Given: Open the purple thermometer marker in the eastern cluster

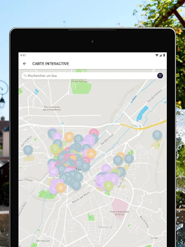Looking at the screenshot, I should (x=114, y=179).
